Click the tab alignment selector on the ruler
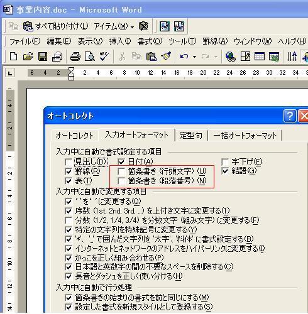 tap(10, 73)
